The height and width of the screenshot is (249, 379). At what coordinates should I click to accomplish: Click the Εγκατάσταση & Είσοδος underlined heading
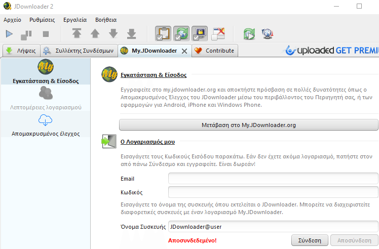(x=154, y=75)
